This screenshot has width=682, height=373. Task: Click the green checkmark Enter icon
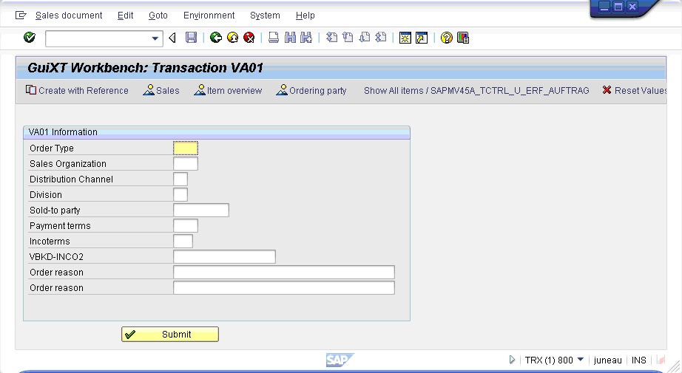[x=30, y=38]
